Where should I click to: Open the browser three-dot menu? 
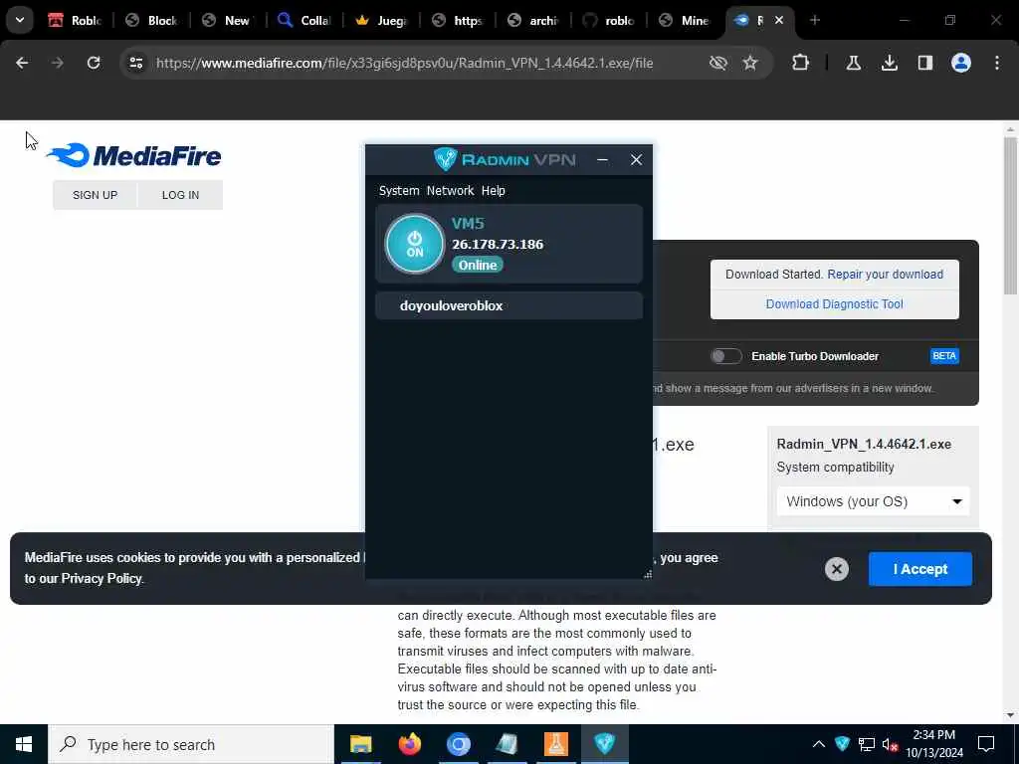[997, 63]
